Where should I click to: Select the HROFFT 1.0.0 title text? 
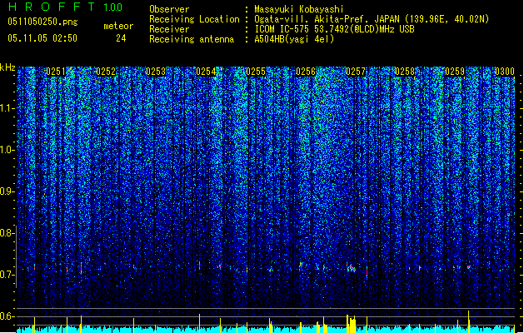66,7
